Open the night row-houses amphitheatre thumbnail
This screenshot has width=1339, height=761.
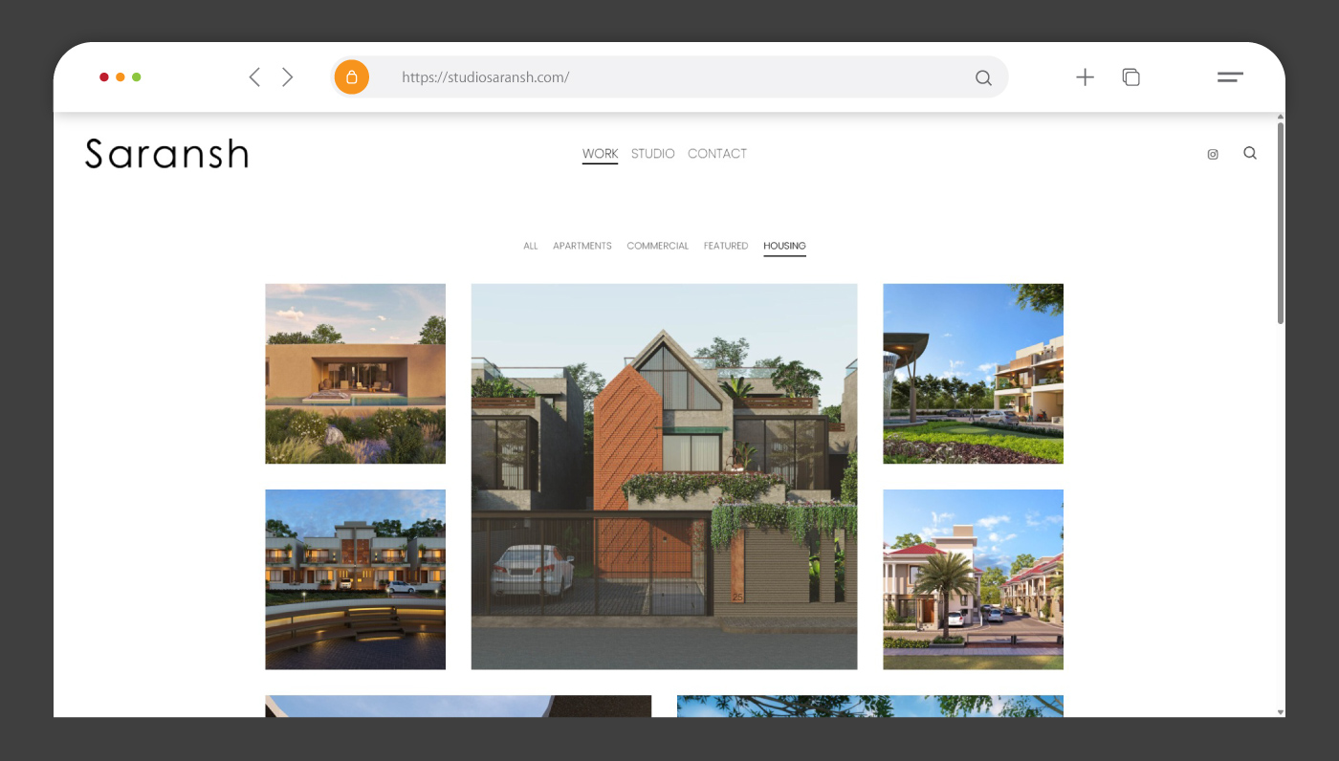coord(355,579)
